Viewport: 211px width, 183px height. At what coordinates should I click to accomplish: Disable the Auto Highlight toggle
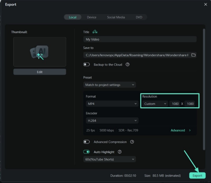click(87, 152)
